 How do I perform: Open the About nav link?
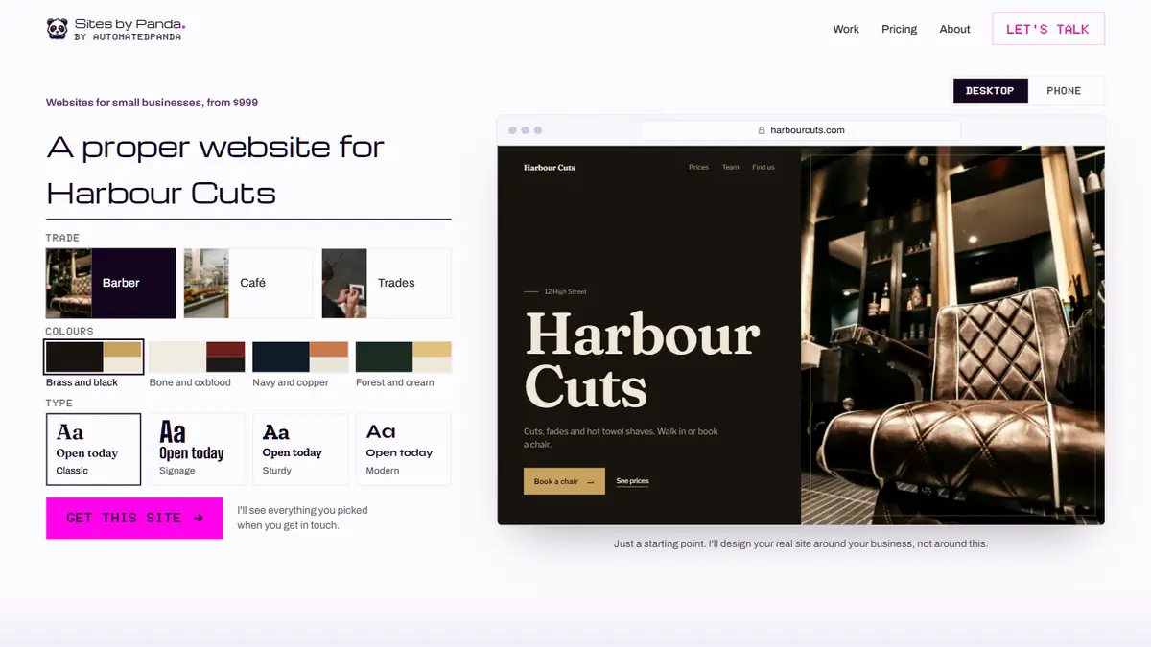[x=954, y=29]
